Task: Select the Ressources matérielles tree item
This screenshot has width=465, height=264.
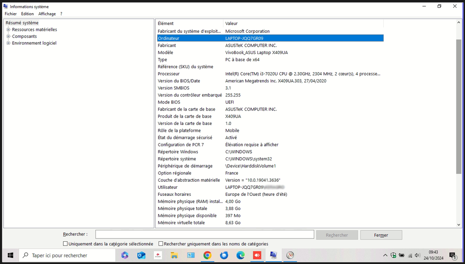Action: pyautogui.click(x=35, y=30)
